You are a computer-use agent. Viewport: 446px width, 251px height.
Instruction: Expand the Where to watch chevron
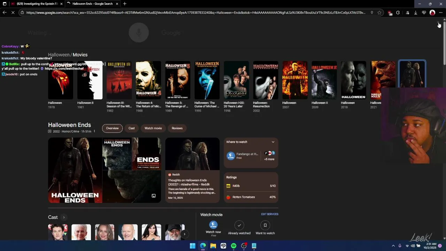(273, 142)
